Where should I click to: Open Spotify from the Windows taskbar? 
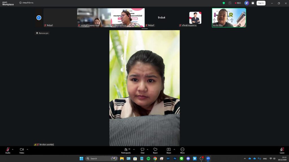coord(148,159)
